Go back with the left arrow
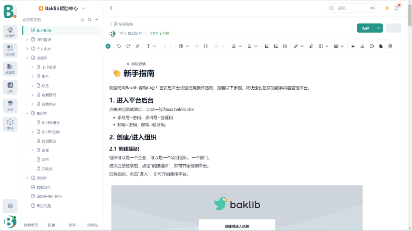Viewport: 412px width, 231px height. 111,8
